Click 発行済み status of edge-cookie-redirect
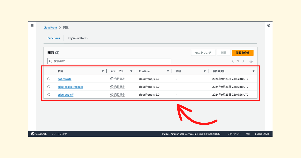Image resolution: width=301 pixels, height=158 pixels. pyautogui.click(x=119, y=87)
